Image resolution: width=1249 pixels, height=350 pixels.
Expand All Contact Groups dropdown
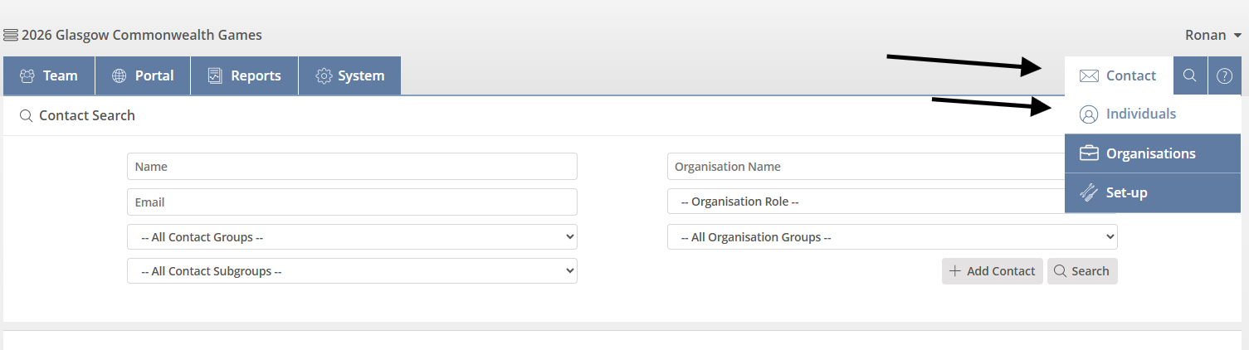352,237
